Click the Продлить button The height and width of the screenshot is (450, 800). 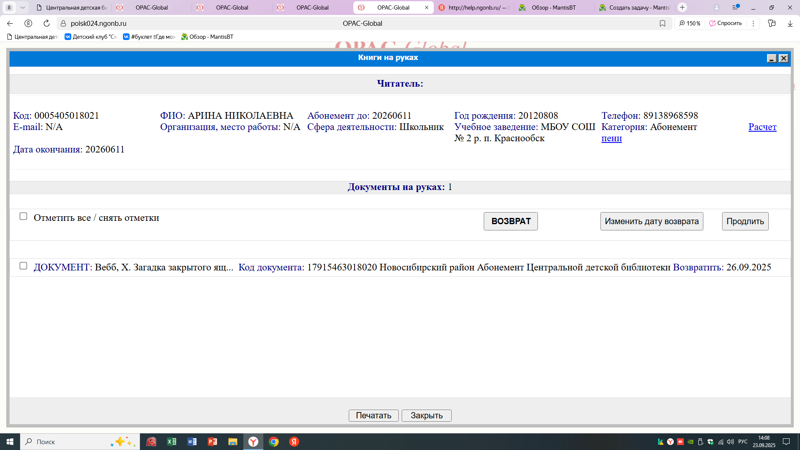click(745, 221)
